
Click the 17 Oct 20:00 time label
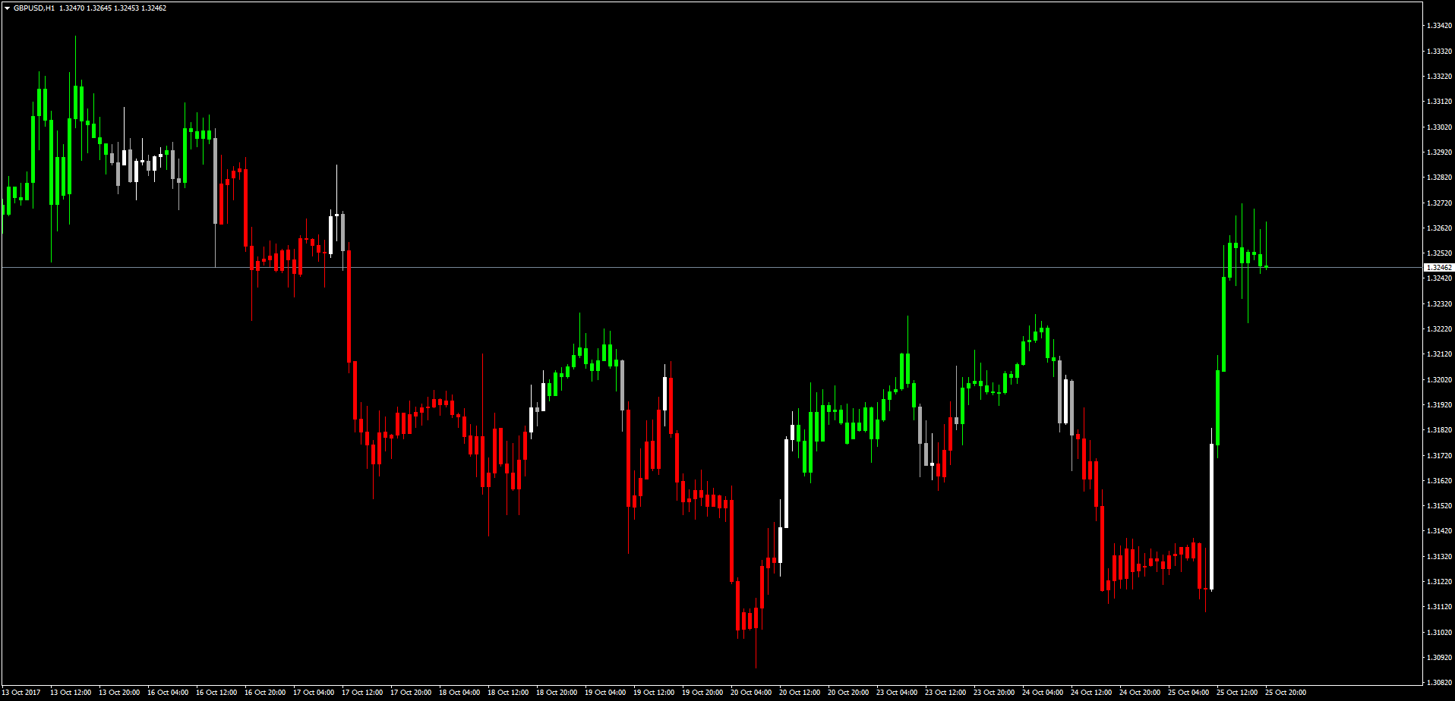(411, 693)
